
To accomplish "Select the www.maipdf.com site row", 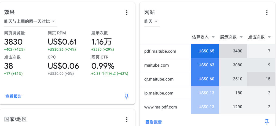I will (x=208, y=107).
